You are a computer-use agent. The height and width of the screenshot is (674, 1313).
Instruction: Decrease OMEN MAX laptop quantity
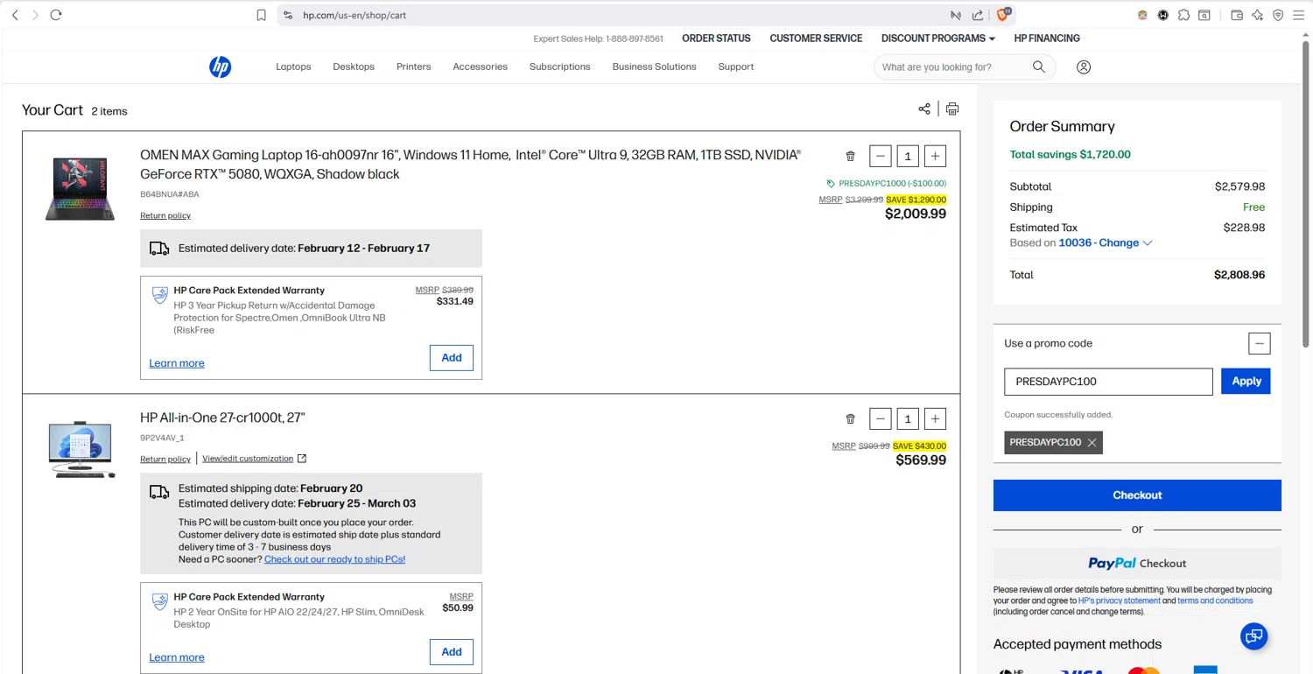[881, 156]
